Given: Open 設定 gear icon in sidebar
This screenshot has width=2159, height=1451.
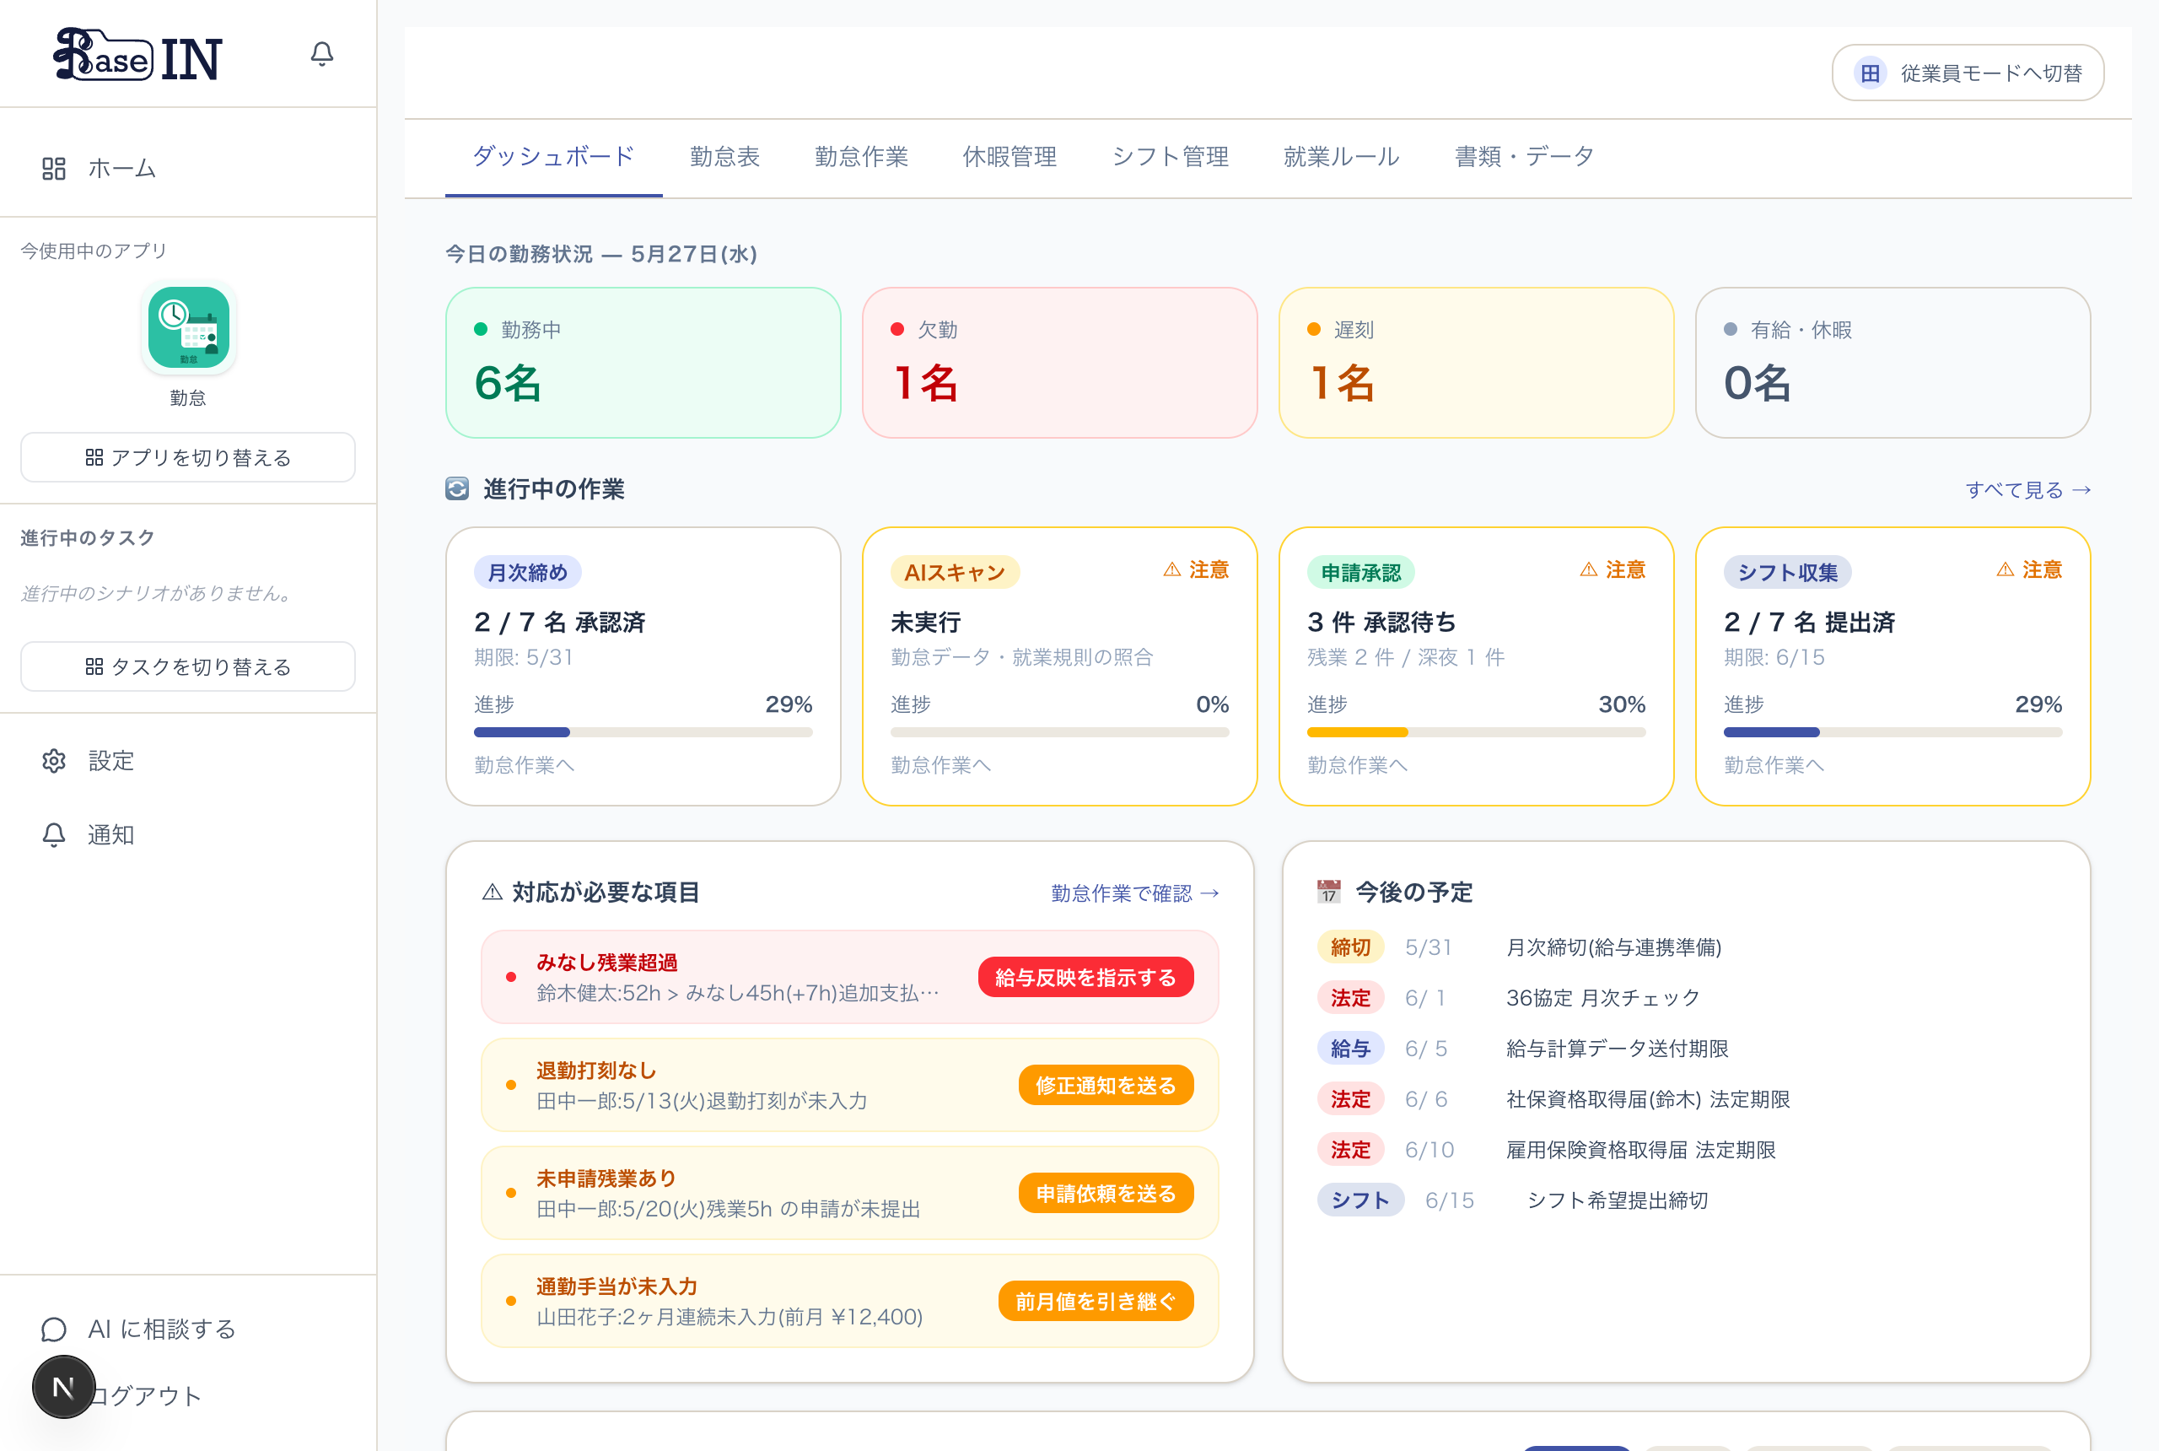Looking at the screenshot, I should coord(54,761).
